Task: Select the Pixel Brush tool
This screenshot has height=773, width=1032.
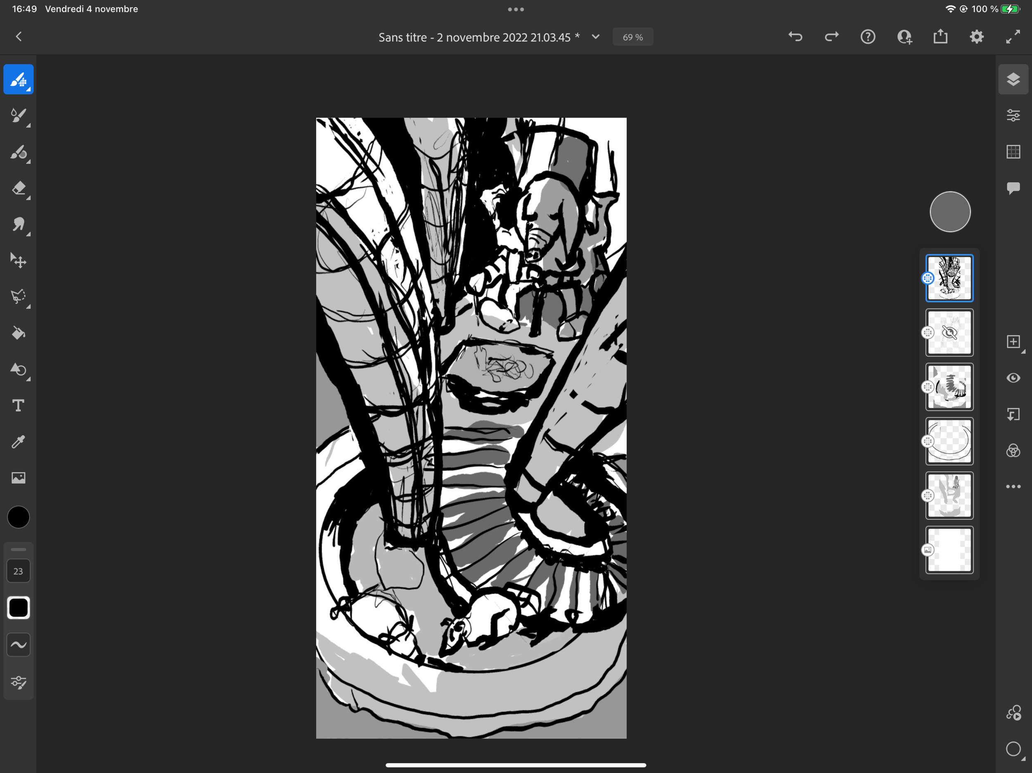Action: coord(18,79)
